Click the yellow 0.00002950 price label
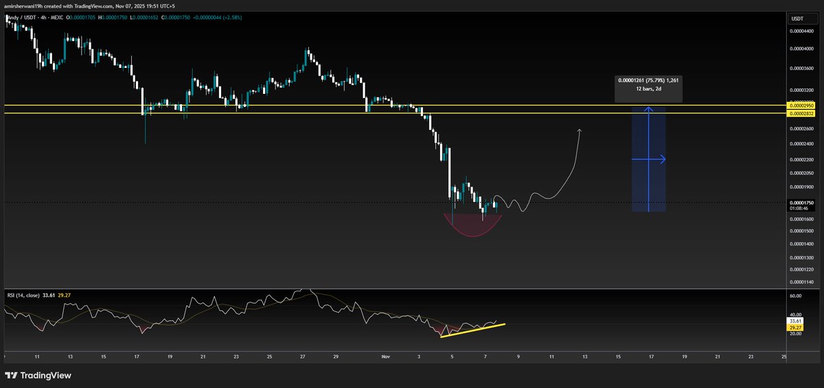The height and width of the screenshot is (388, 824). [x=801, y=106]
